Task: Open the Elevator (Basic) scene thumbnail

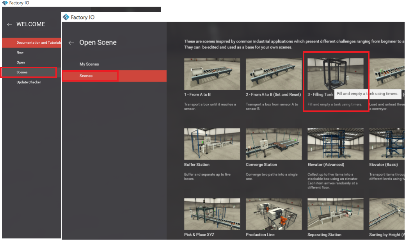Action: [386, 144]
